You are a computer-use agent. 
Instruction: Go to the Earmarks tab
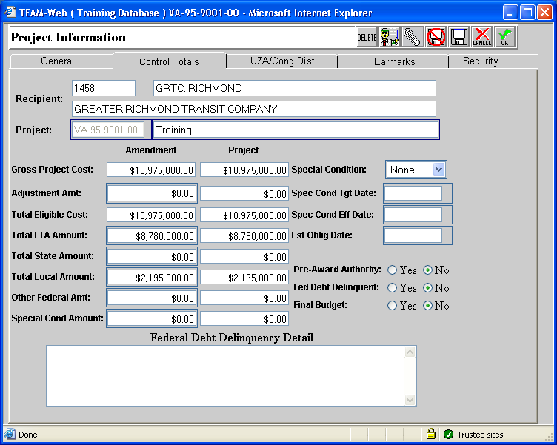tap(394, 62)
